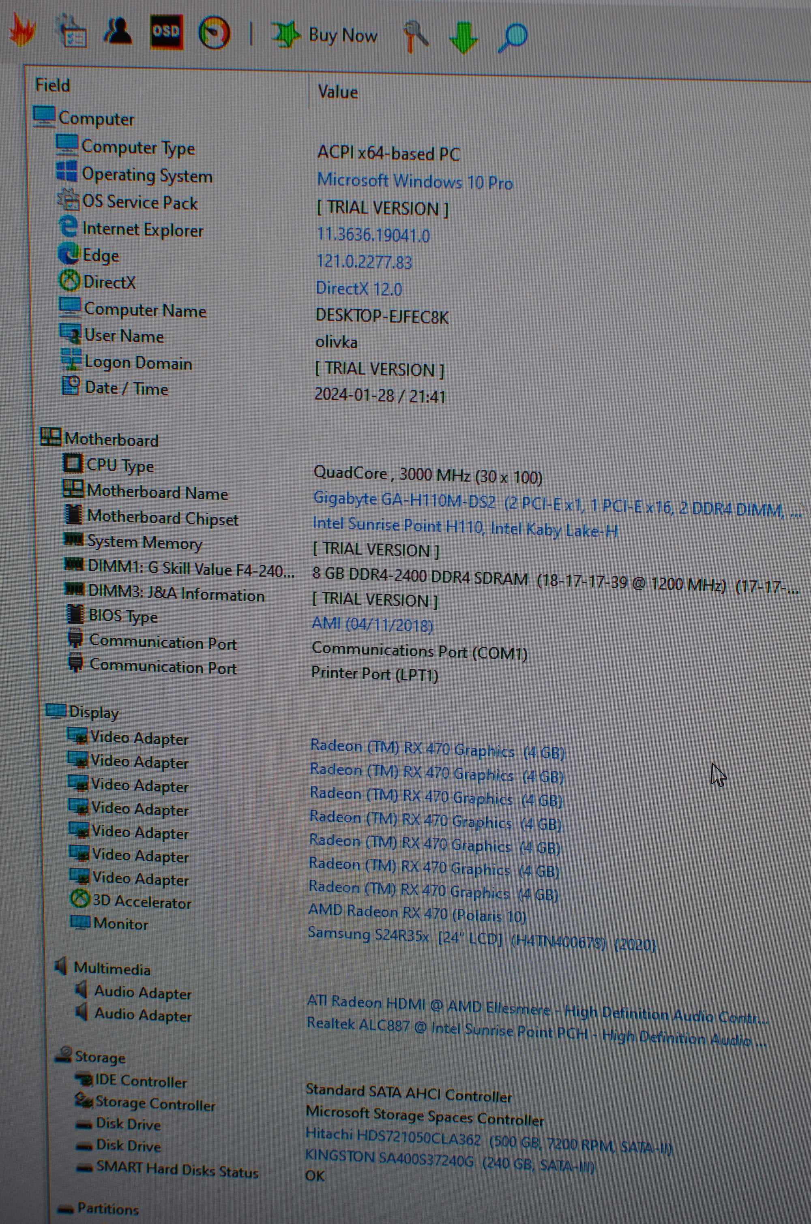811x1224 pixels.
Task: Open the OSD panel icon
Action: pos(166,32)
